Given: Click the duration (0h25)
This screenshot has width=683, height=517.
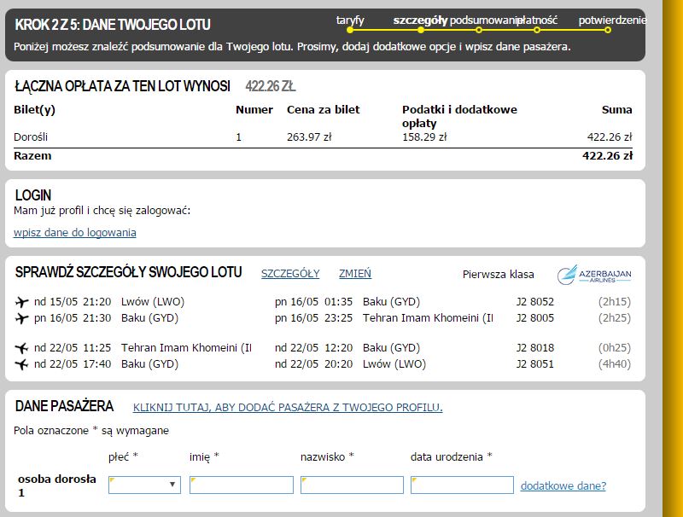Looking at the screenshot, I should click(x=615, y=348).
